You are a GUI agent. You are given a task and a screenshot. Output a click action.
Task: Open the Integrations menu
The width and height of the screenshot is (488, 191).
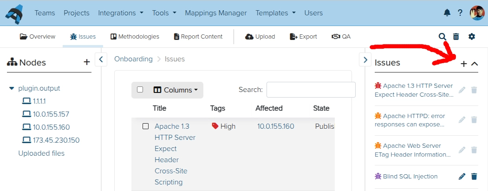(x=121, y=13)
